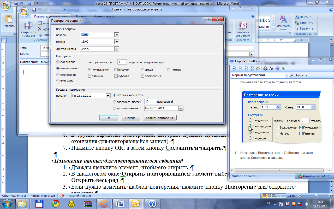Show help table of contents book icon
This screenshot has width=334, height=209.
(x=277, y=68)
